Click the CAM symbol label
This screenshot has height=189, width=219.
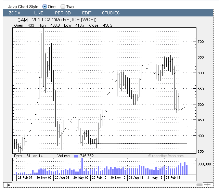coord(23,20)
